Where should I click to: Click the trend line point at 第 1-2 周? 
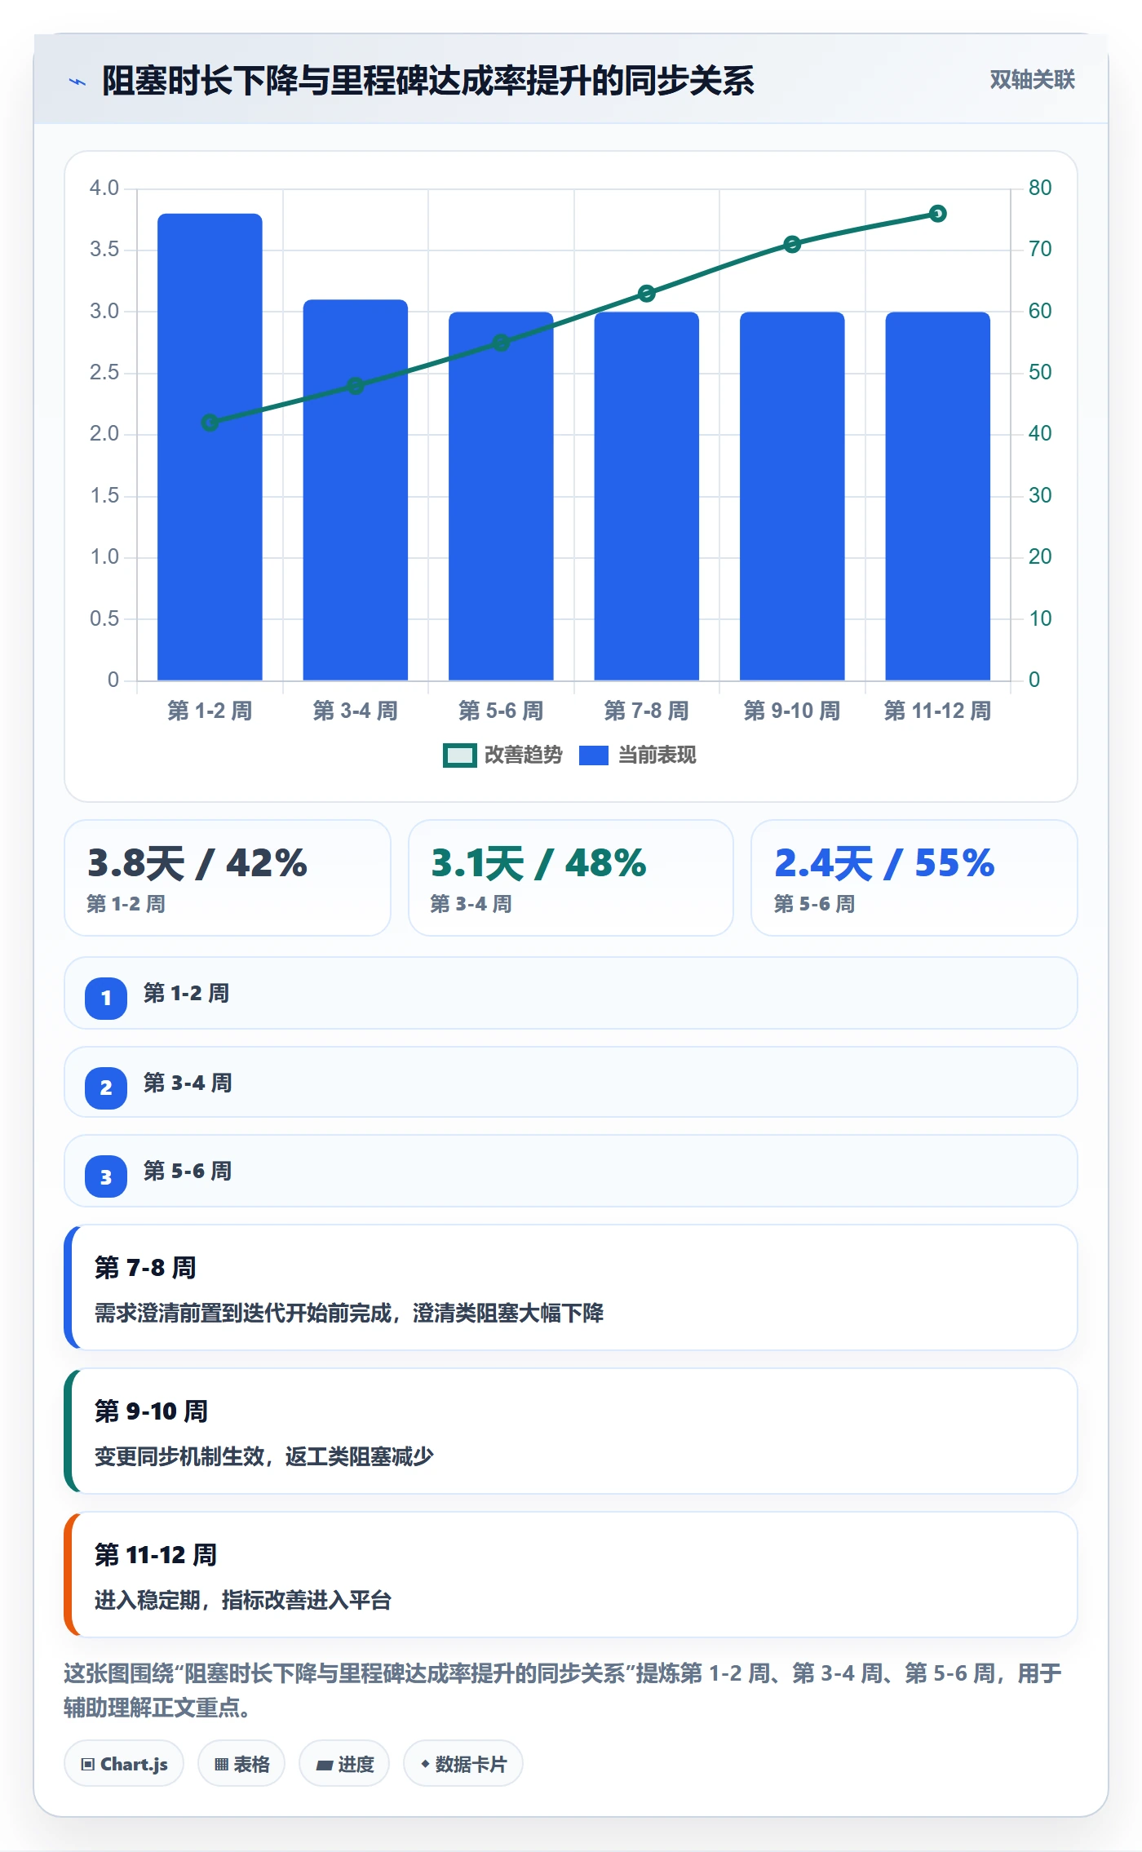click(x=210, y=423)
